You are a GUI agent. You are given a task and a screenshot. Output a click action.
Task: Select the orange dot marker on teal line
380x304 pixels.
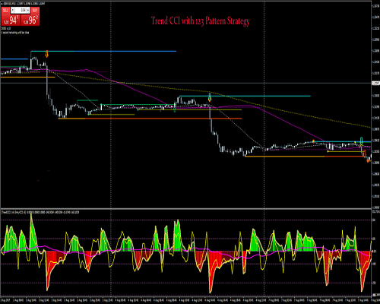pos(313,141)
